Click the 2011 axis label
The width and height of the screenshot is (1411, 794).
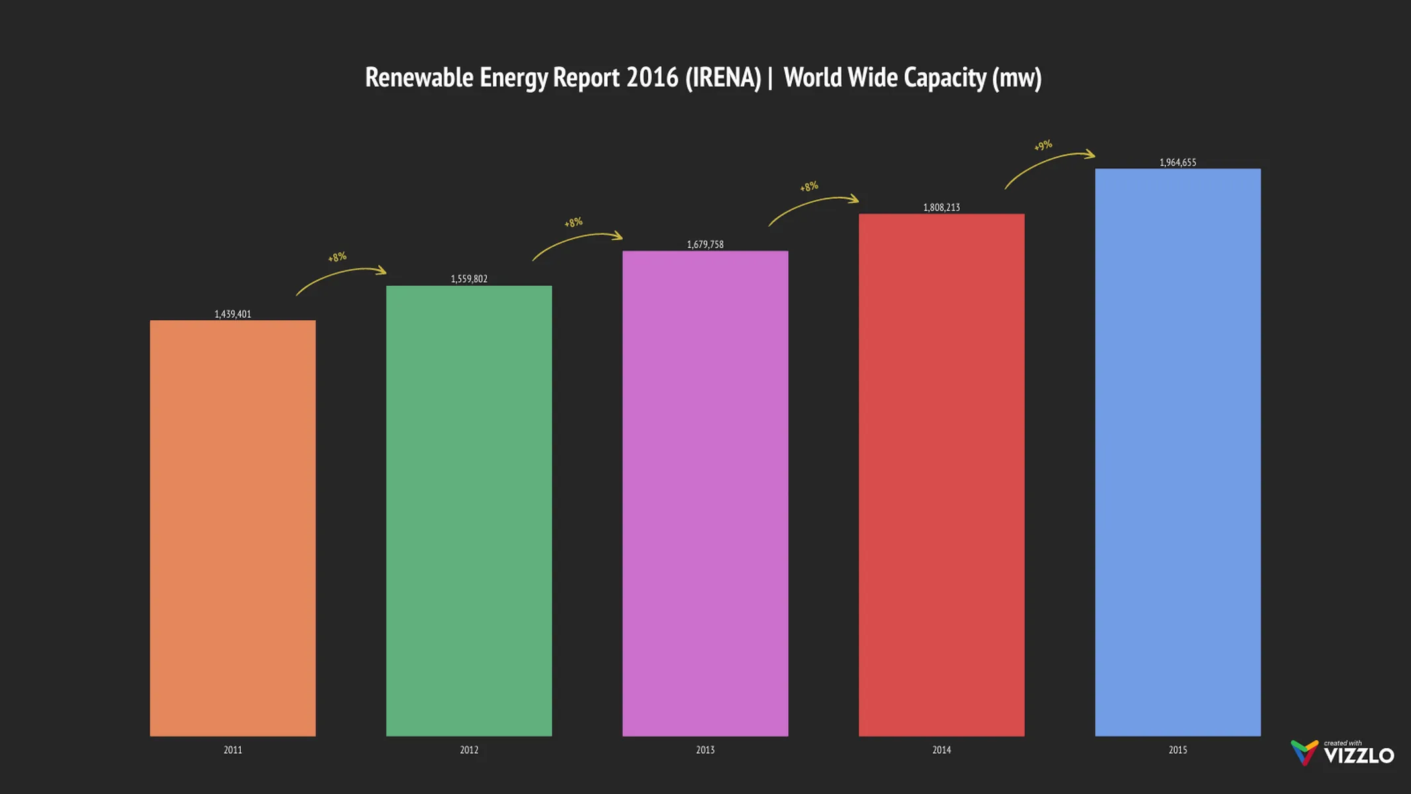[233, 750]
